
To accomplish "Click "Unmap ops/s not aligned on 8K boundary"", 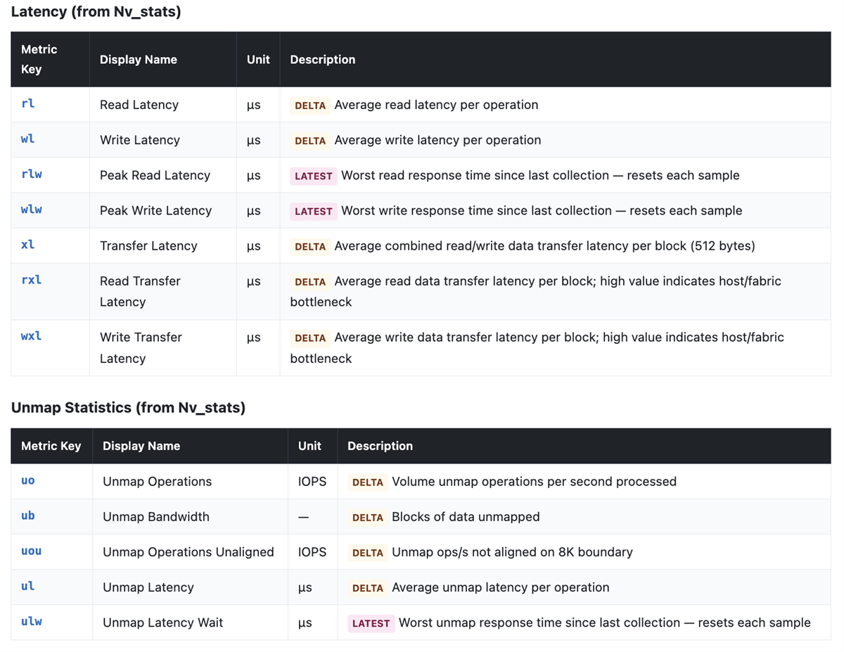I will (x=512, y=552).
